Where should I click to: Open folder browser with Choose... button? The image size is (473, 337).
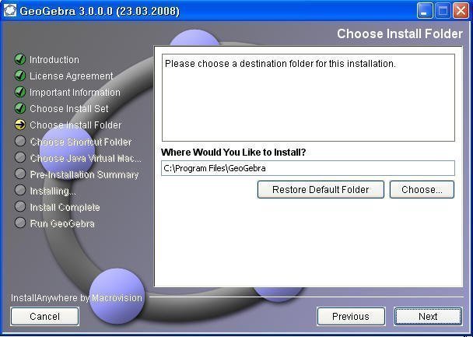[422, 189]
